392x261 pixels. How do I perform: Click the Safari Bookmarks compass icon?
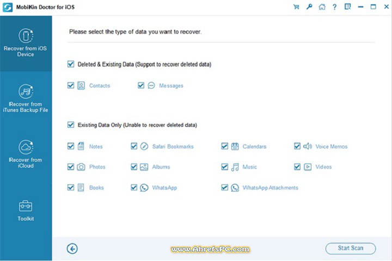tap(144, 146)
